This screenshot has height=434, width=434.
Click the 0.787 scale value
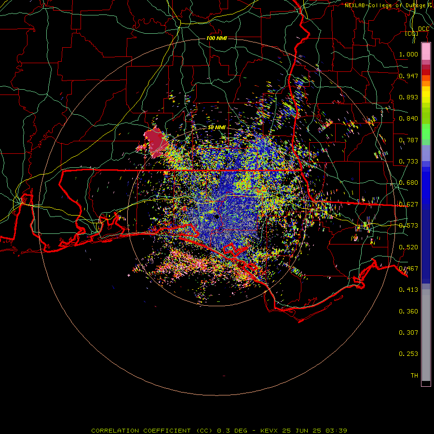click(x=408, y=140)
